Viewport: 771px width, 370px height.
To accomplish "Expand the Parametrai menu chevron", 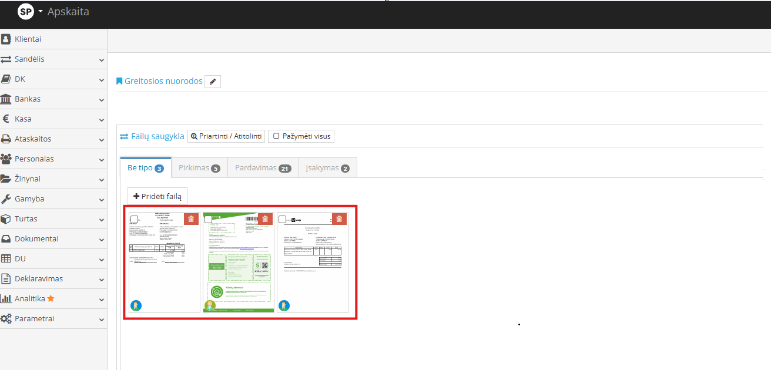I will click(102, 319).
